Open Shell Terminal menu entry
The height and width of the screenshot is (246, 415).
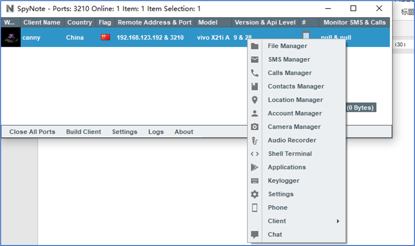point(290,154)
